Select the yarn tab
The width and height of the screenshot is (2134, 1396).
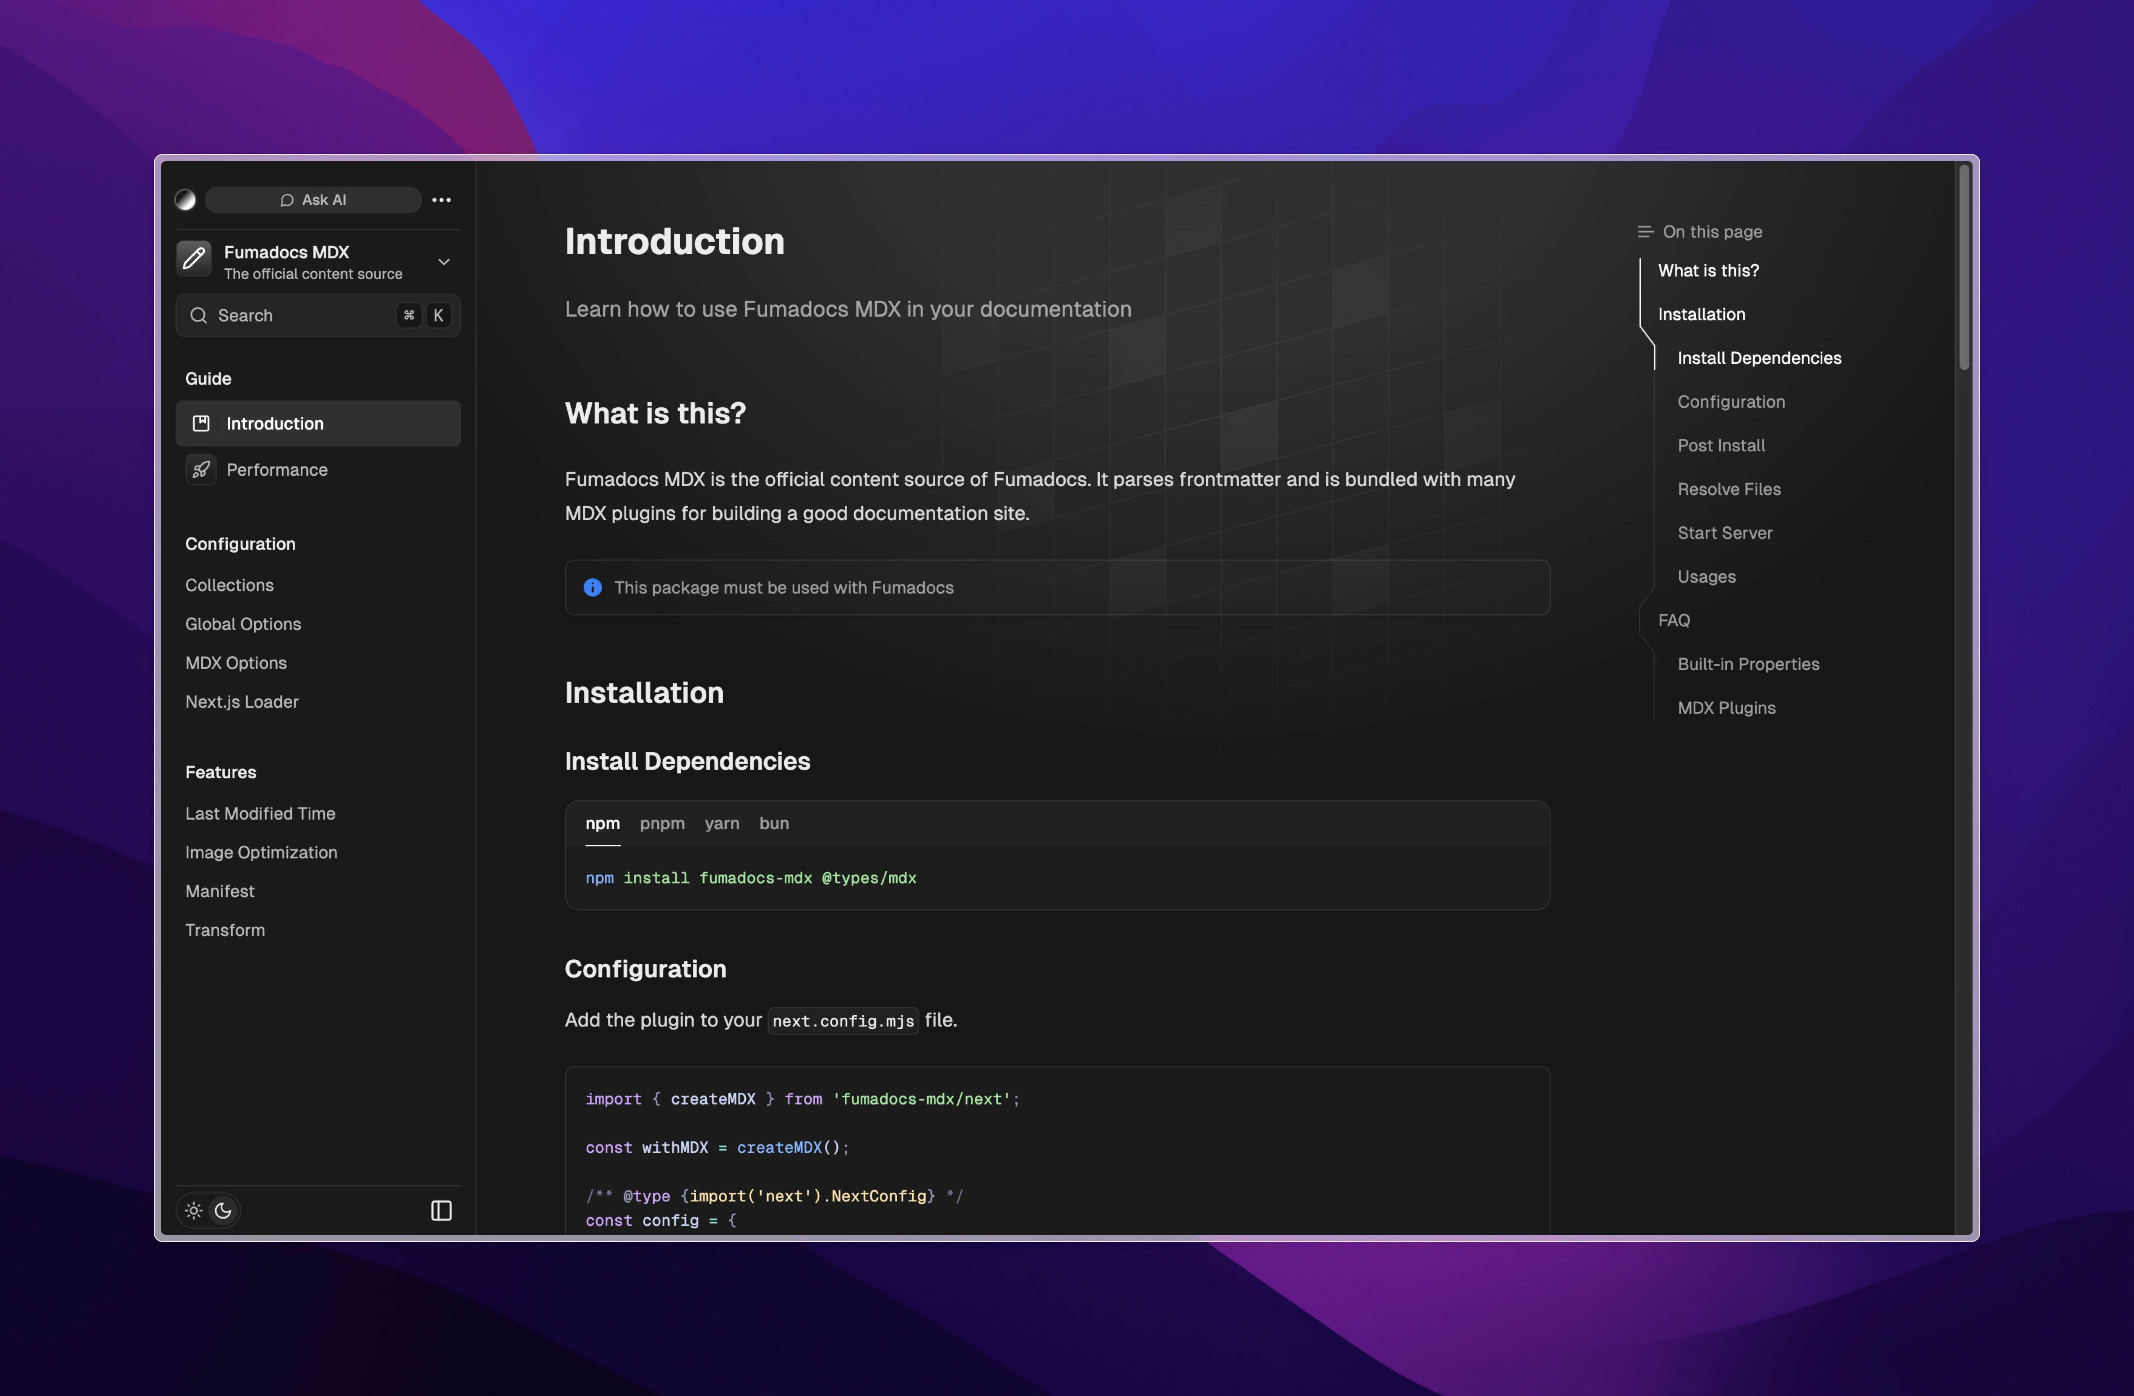pos(722,824)
